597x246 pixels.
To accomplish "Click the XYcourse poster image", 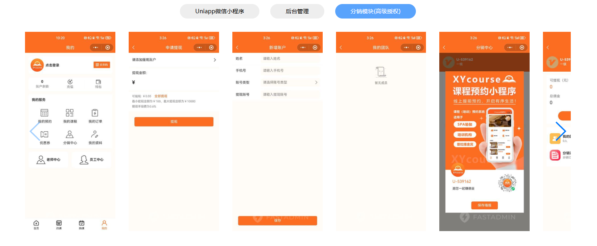I will [x=484, y=120].
